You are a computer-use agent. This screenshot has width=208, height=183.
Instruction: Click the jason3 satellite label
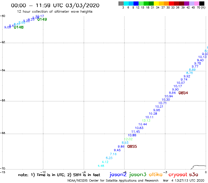pos(138,175)
